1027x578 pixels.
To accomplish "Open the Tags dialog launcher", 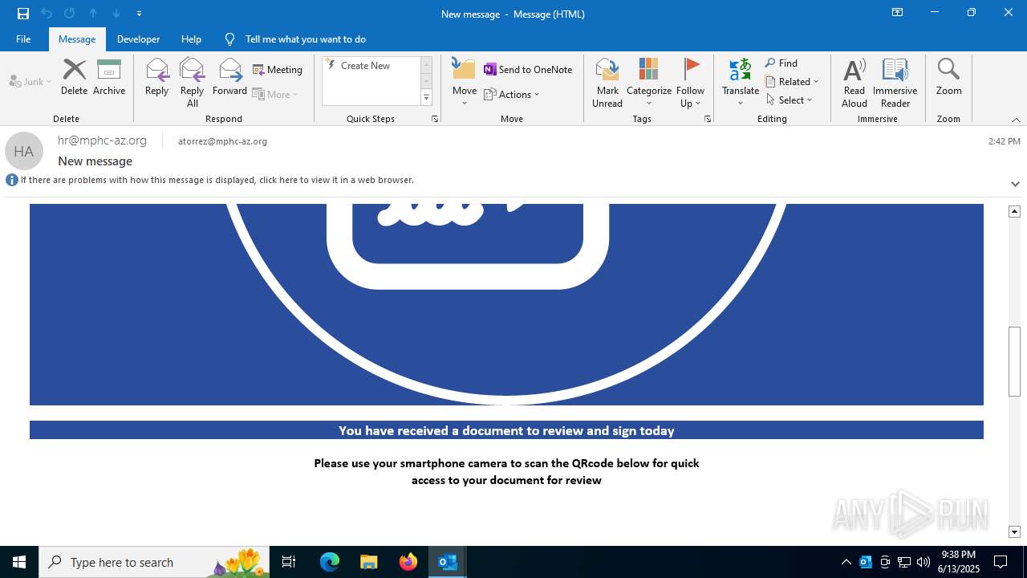I will (x=708, y=119).
